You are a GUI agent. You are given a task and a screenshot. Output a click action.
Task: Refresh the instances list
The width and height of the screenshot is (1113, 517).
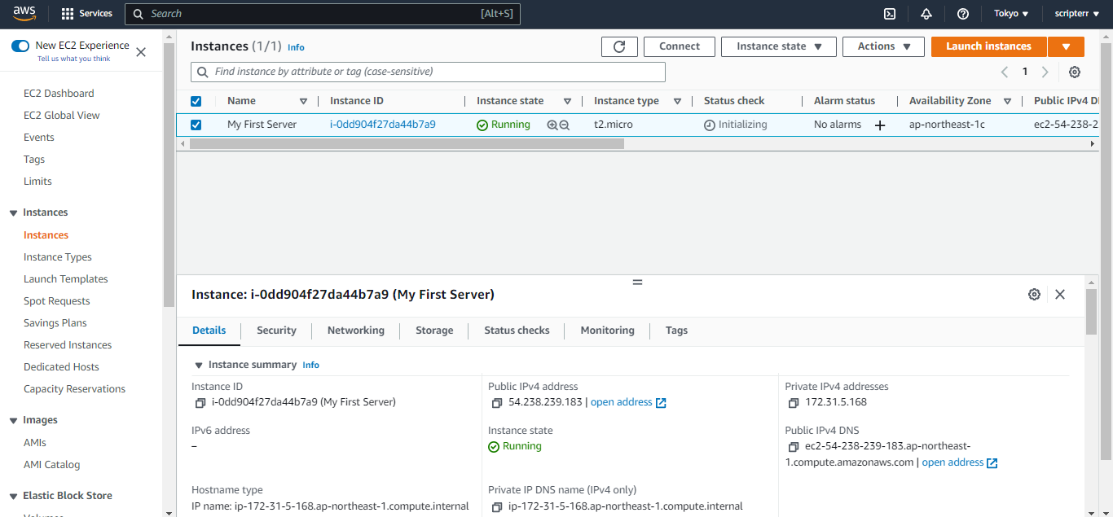tap(619, 46)
